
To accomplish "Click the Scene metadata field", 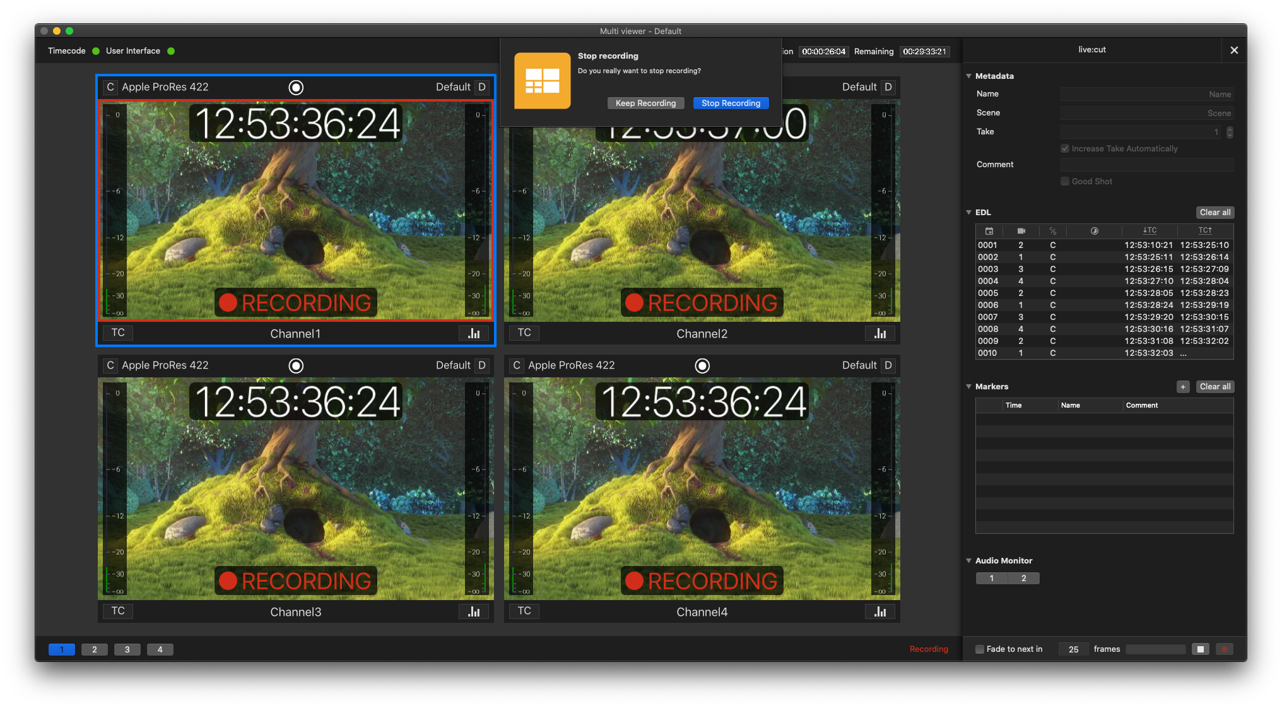I will [x=1147, y=113].
